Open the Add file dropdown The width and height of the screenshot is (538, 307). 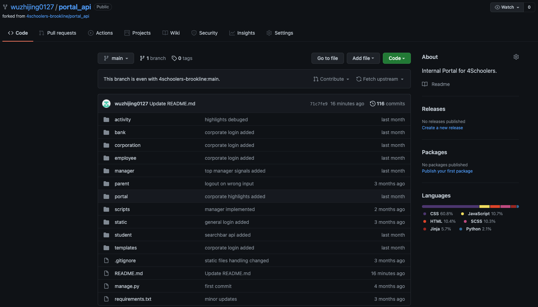[363, 58]
